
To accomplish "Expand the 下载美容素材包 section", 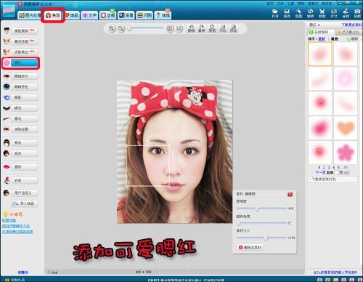I will point(333,180).
